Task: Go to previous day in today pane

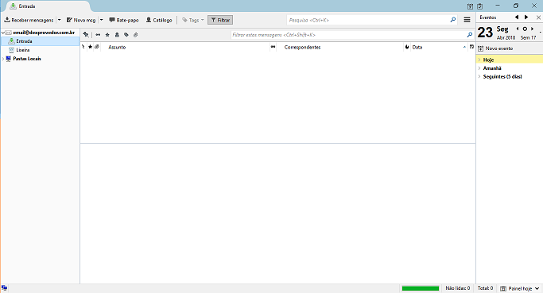Action: click(x=518, y=29)
